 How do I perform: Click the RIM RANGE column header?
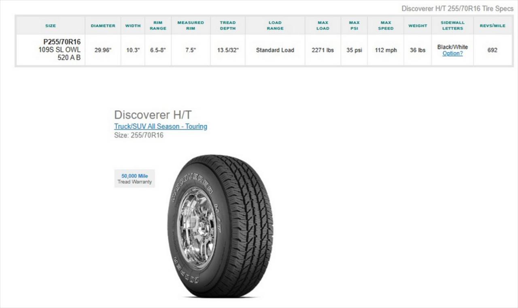158,26
